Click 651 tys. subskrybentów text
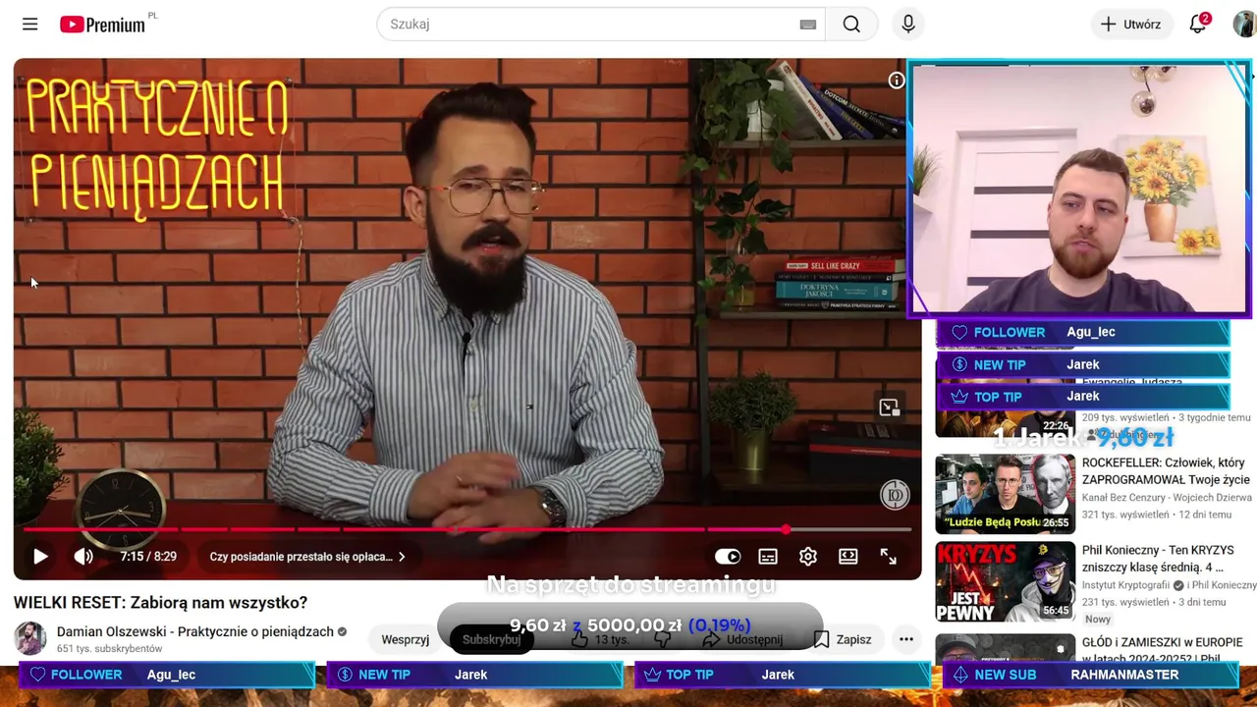 click(x=109, y=649)
